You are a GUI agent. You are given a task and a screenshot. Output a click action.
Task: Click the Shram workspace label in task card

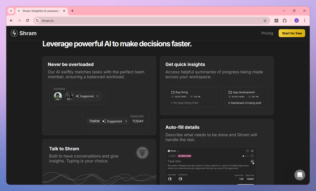click(x=172, y=151)
